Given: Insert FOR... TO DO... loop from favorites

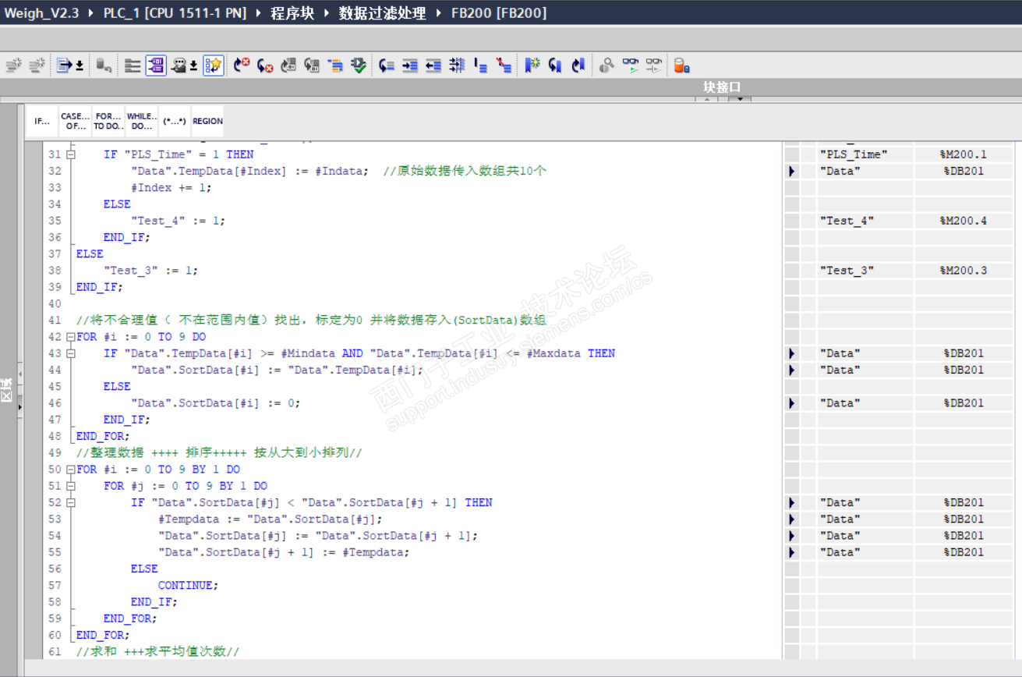Looking at the screenshot, I should (108, 122).
